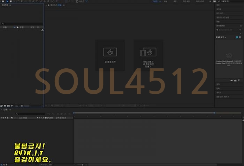Switch Libraries panel to list view
Image resolution: width=244 pixels, height=166 pixels.
(240, 37)
